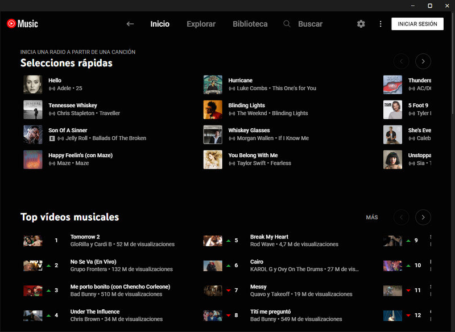
Task: Open album link Fearless
Action: click(281, 163)
